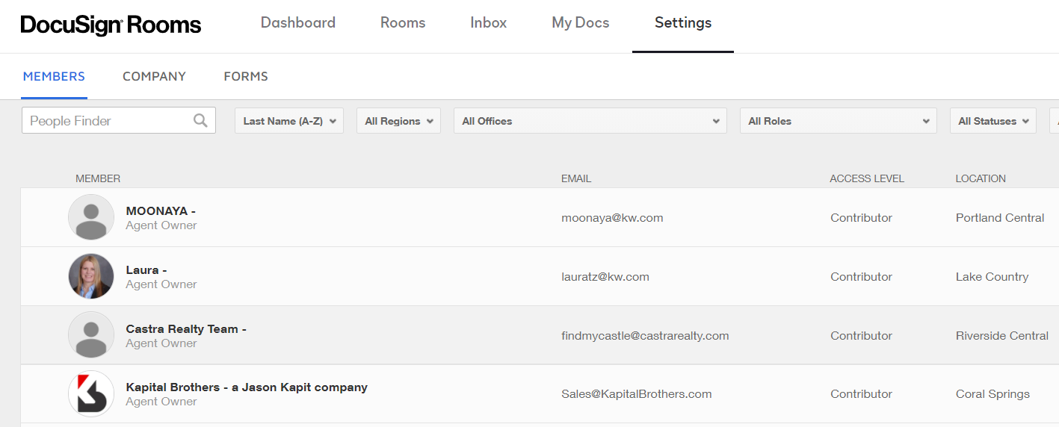Click the email findmycastle@castrarealty.com
This screenshot has height=427, width=1059.
click(x=645, y=336)
